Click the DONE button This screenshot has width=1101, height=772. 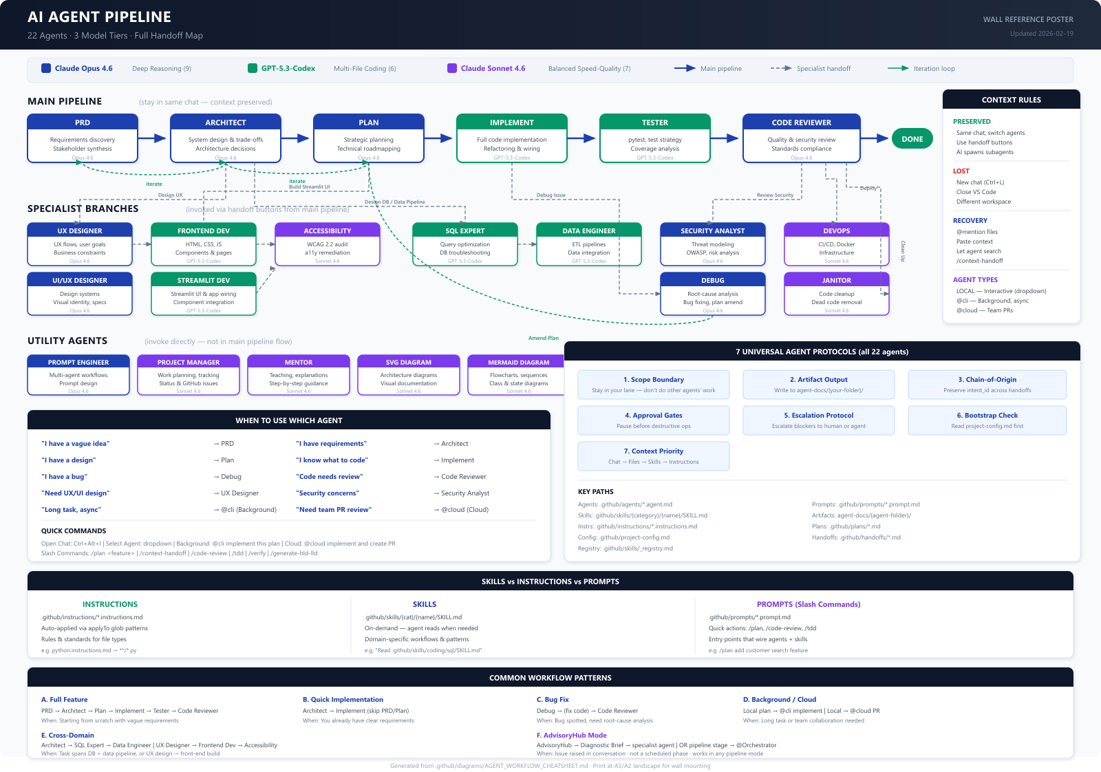pos(912,138)
